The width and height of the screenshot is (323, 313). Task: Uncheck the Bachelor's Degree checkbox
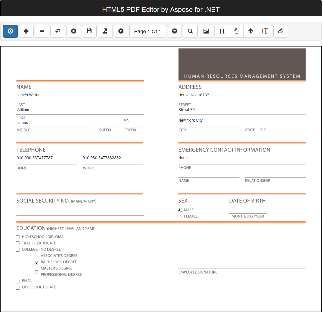36,263
